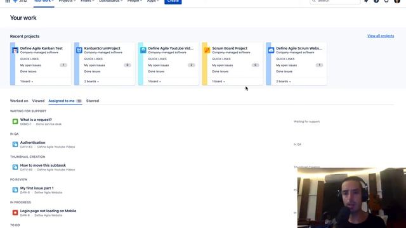Click the PO REVIEW group heading
This screenshot has height=228, width=406.
(x=18, y=179)
